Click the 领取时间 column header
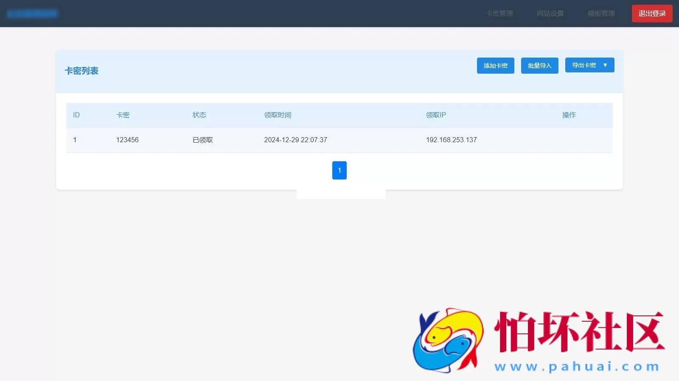 (278, 115)
